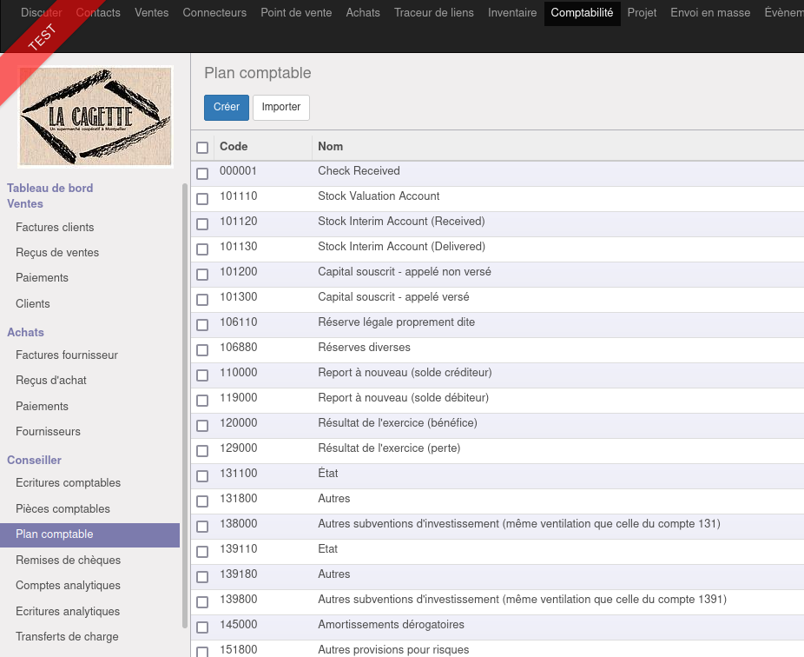804x657 pixels.
Task: Open Factures clients in sidebar
Action: [x=55, y=228]
